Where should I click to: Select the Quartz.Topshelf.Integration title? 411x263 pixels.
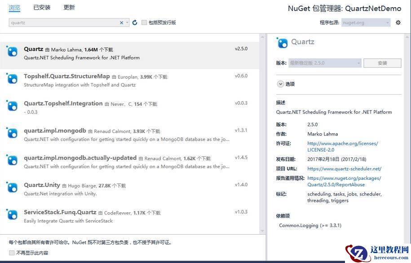click(63, 103)
